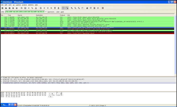This screenshot has width=177, height=107.
Task: Open the Analyze menu
Action: (24, 5)
